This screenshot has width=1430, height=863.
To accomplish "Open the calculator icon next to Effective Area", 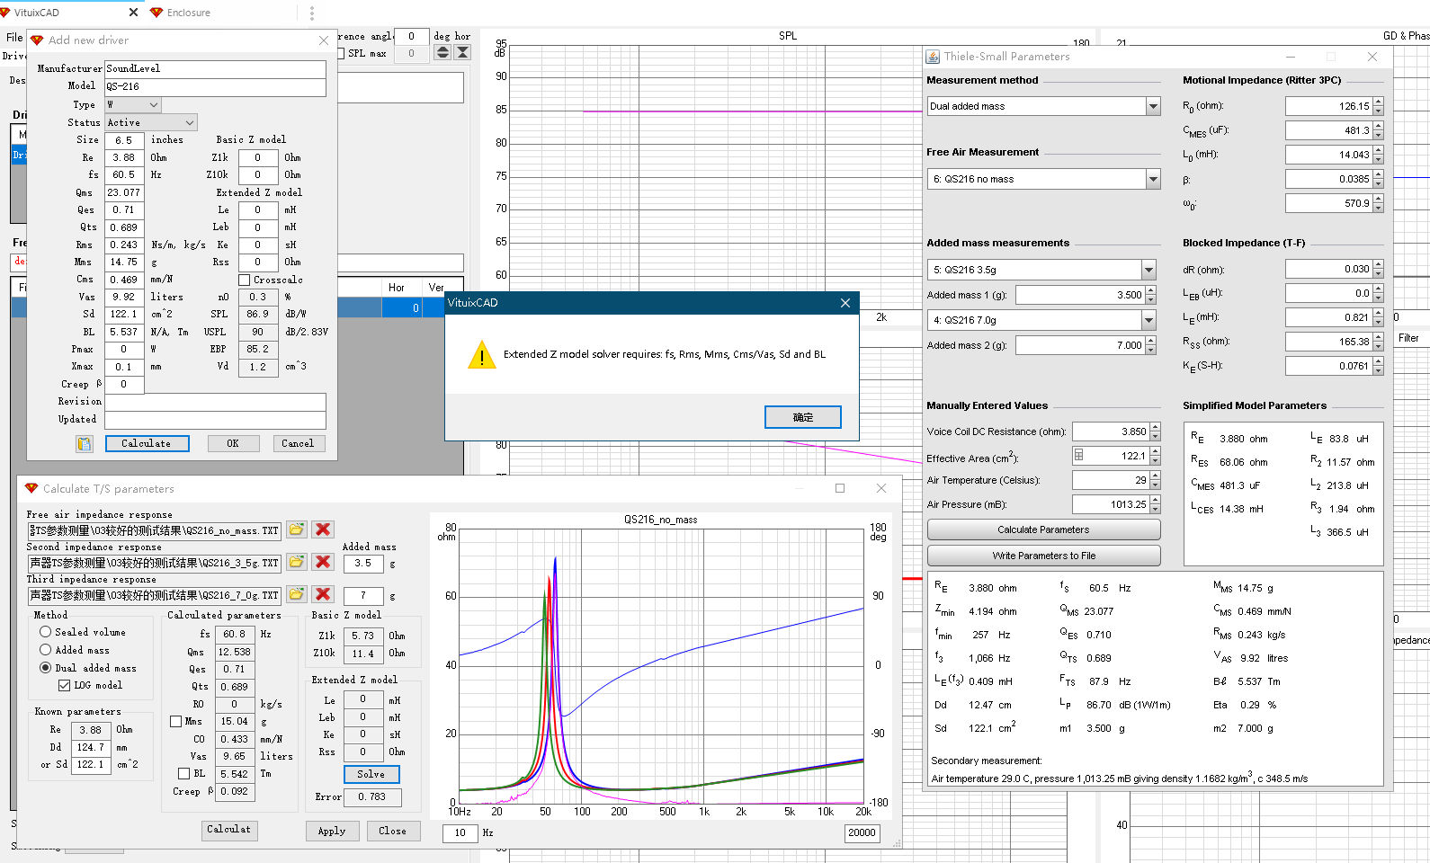I will [x=1079, y=456].
